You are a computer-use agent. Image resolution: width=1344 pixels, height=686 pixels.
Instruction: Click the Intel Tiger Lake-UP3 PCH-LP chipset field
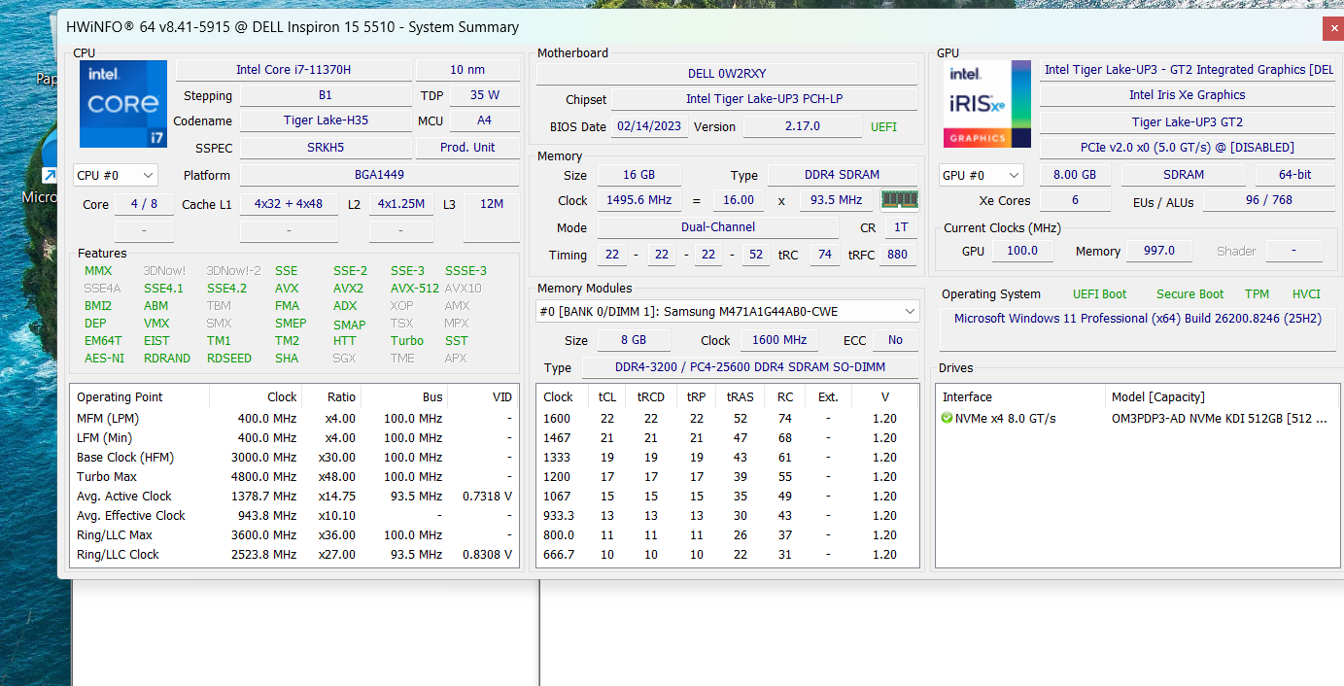(764, 99)
